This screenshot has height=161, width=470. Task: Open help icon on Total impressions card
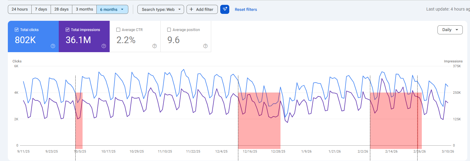click(104, 46)
